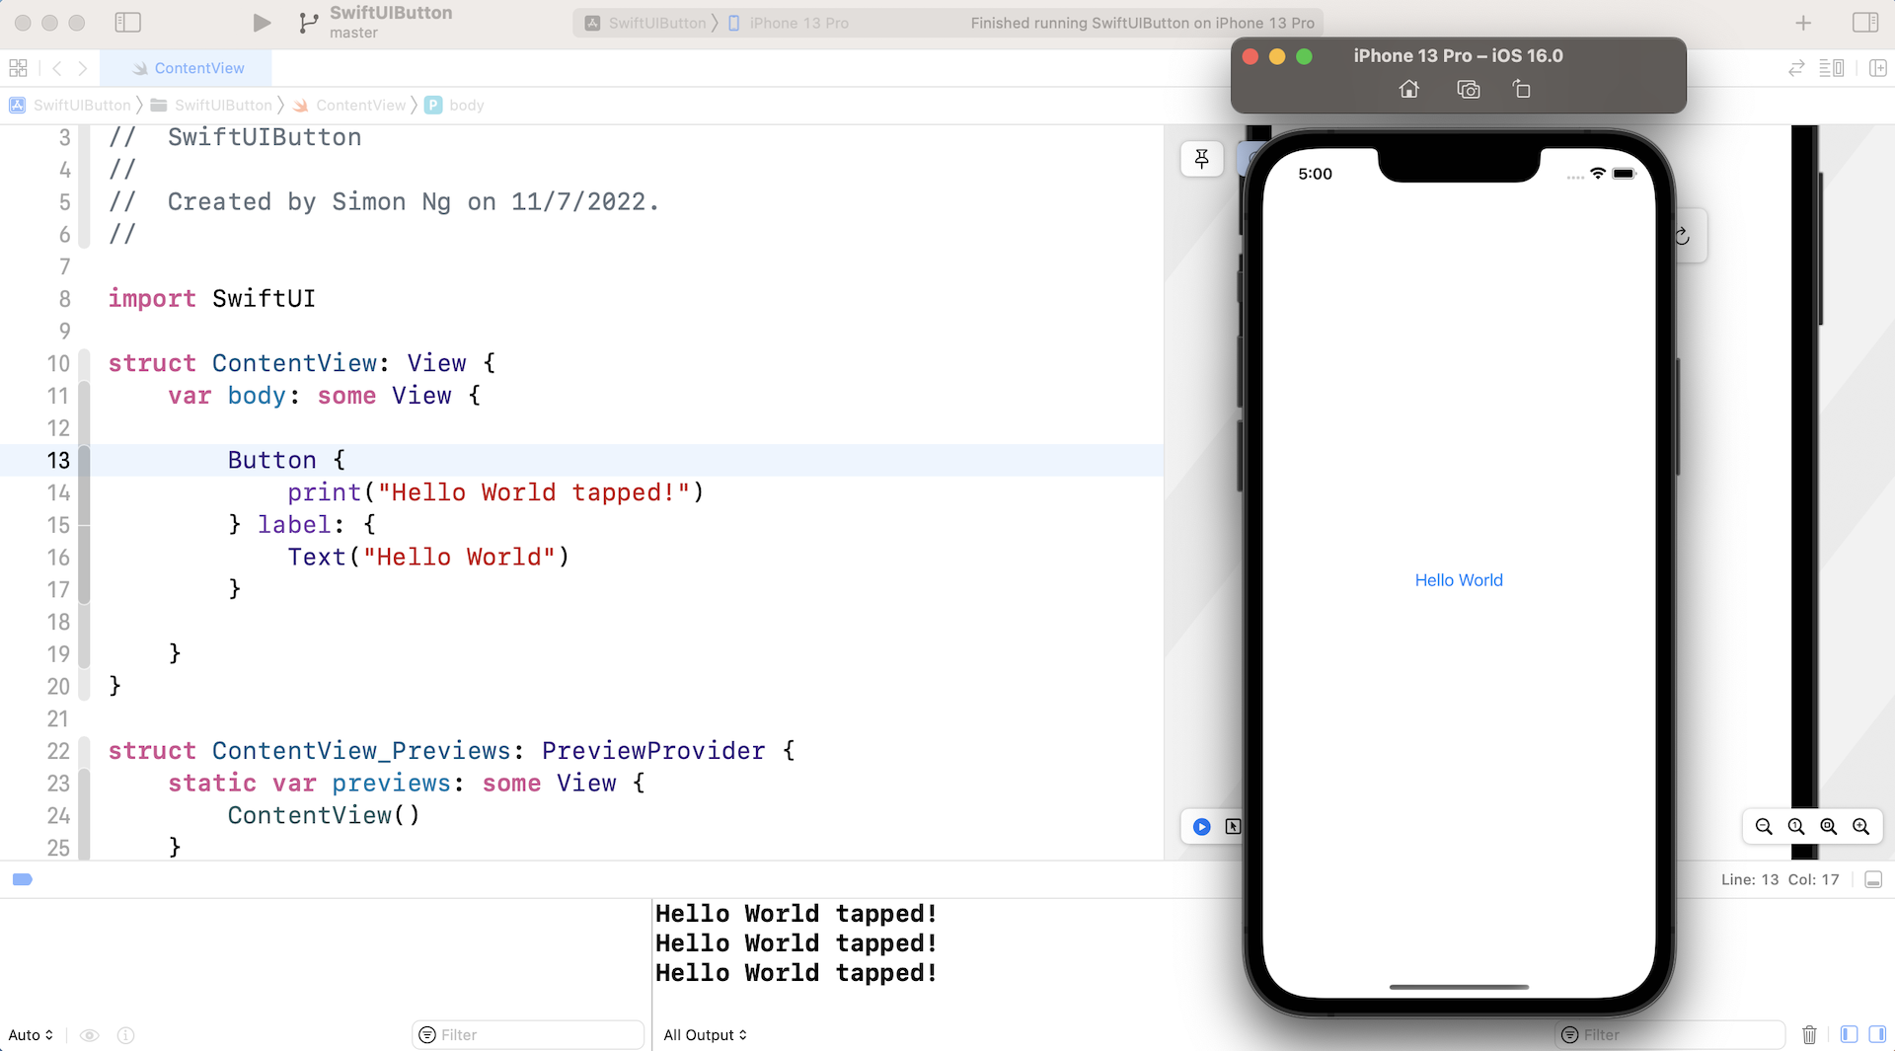Toggle the inspectors panel at top right

(1865, 23)
